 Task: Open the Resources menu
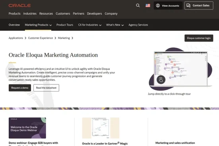46,14
